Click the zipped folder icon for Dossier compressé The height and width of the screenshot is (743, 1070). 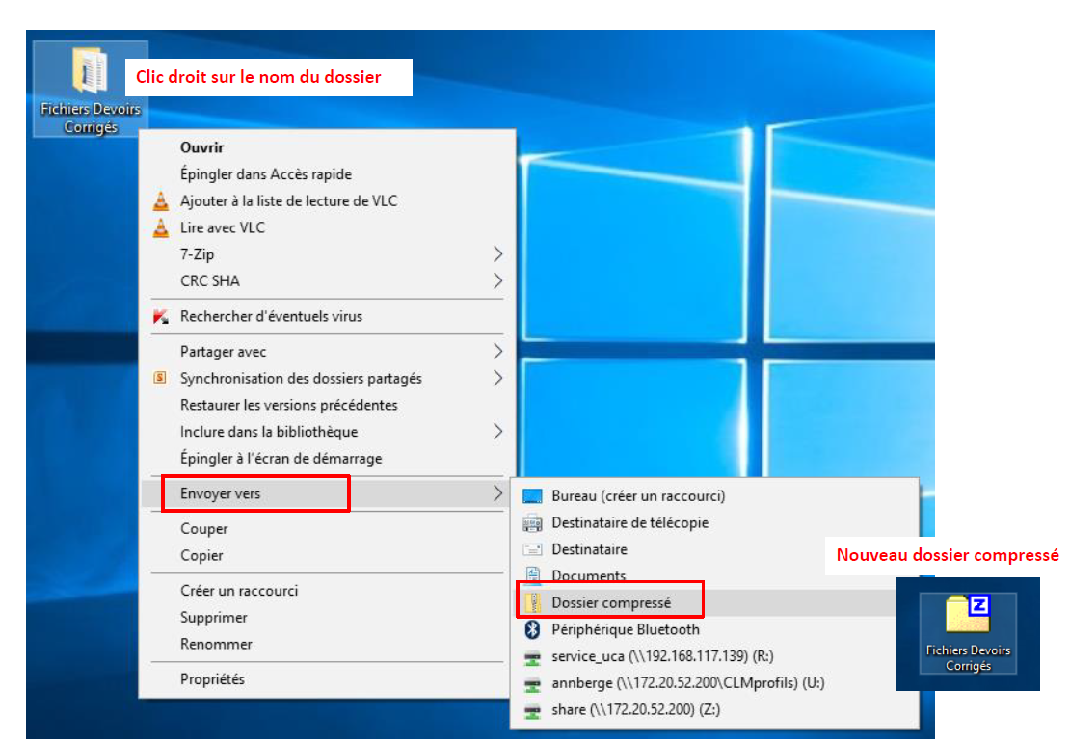point(532,603)
